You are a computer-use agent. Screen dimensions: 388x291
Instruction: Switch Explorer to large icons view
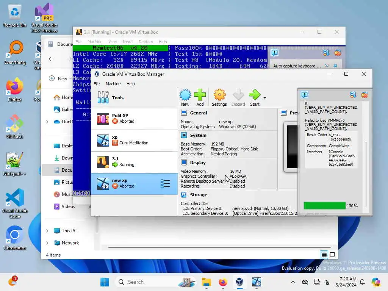(332, 255)
